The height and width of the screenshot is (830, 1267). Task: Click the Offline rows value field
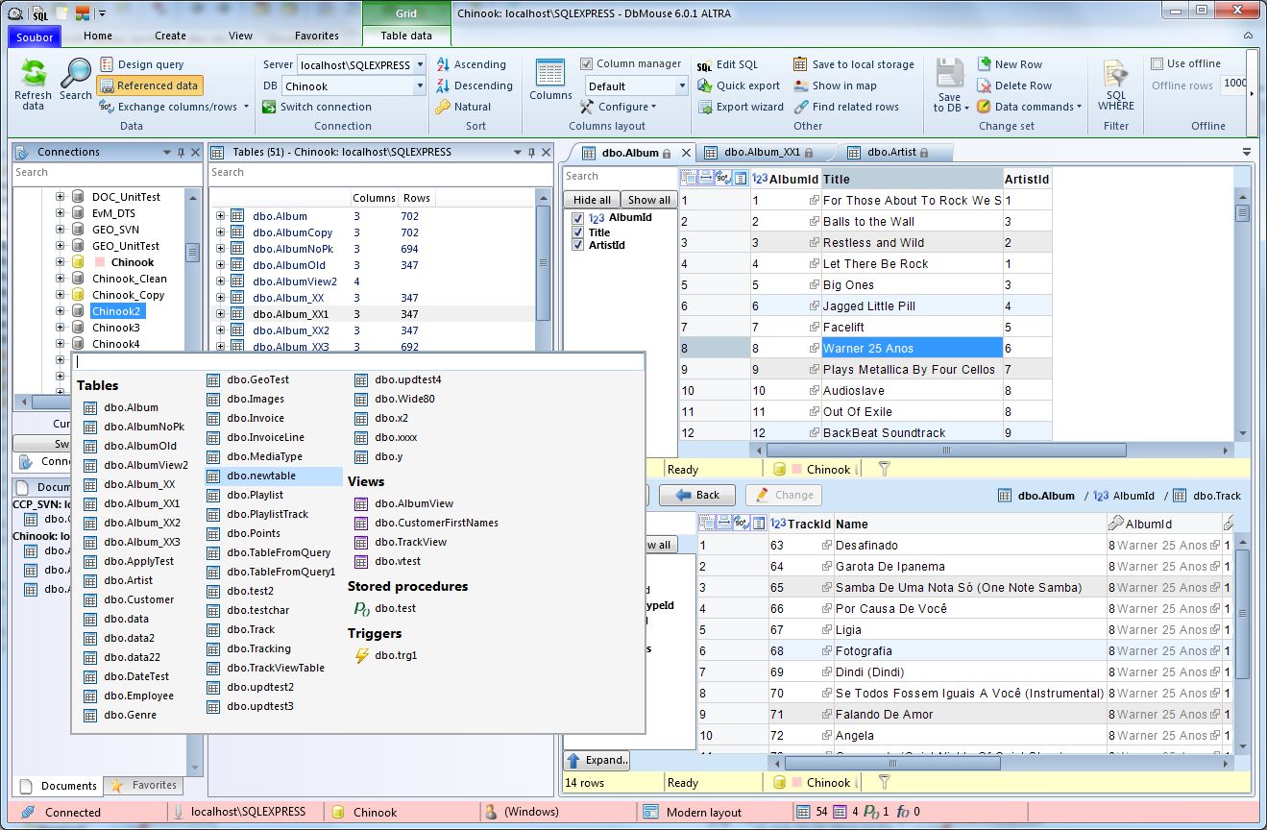1233,85
